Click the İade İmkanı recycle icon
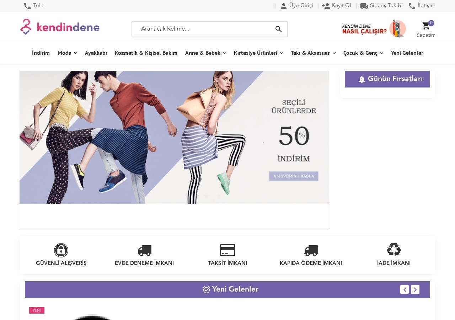The width and height of the screenshot is (455, 320). point(394,250)
